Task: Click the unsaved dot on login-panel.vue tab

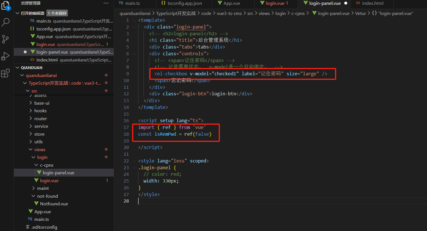Action: tap(346, 3)
